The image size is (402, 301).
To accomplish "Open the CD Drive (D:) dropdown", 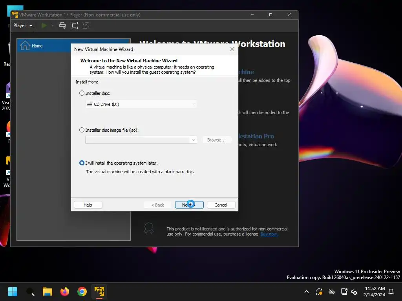I will click(x=141, y=104).
